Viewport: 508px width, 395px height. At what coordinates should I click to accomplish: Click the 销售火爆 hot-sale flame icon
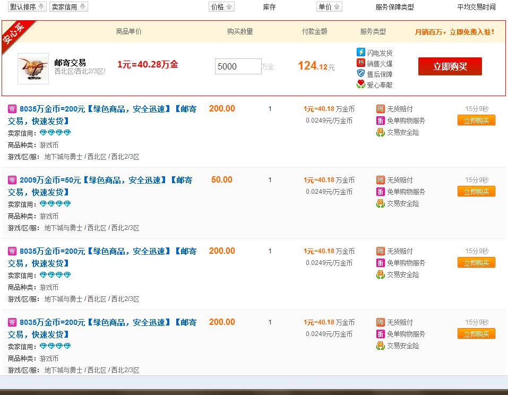[x=362, y=62]
